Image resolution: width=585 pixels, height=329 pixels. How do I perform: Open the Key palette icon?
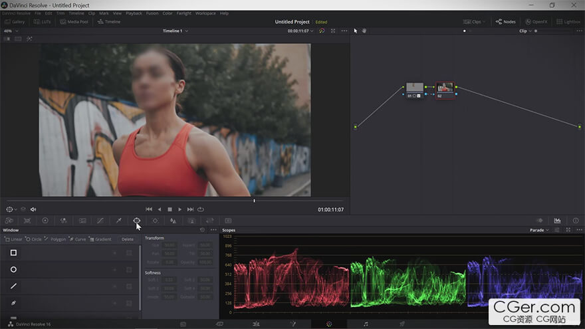(x=191, y=221)
